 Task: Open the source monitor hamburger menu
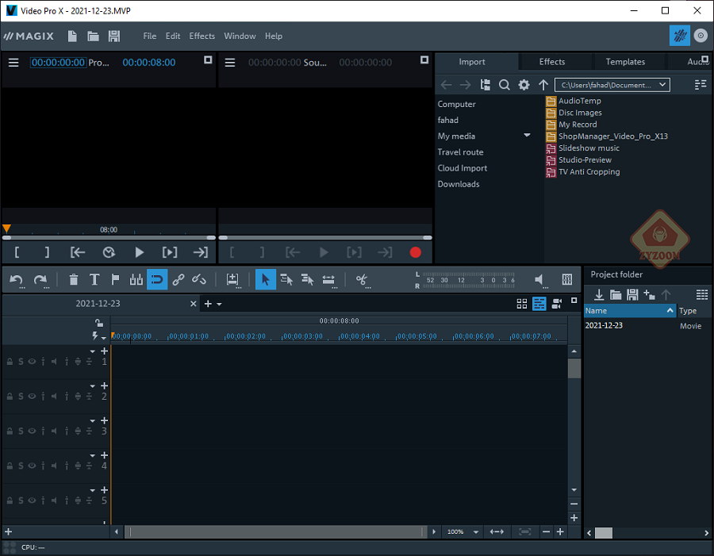coord(230,63)
